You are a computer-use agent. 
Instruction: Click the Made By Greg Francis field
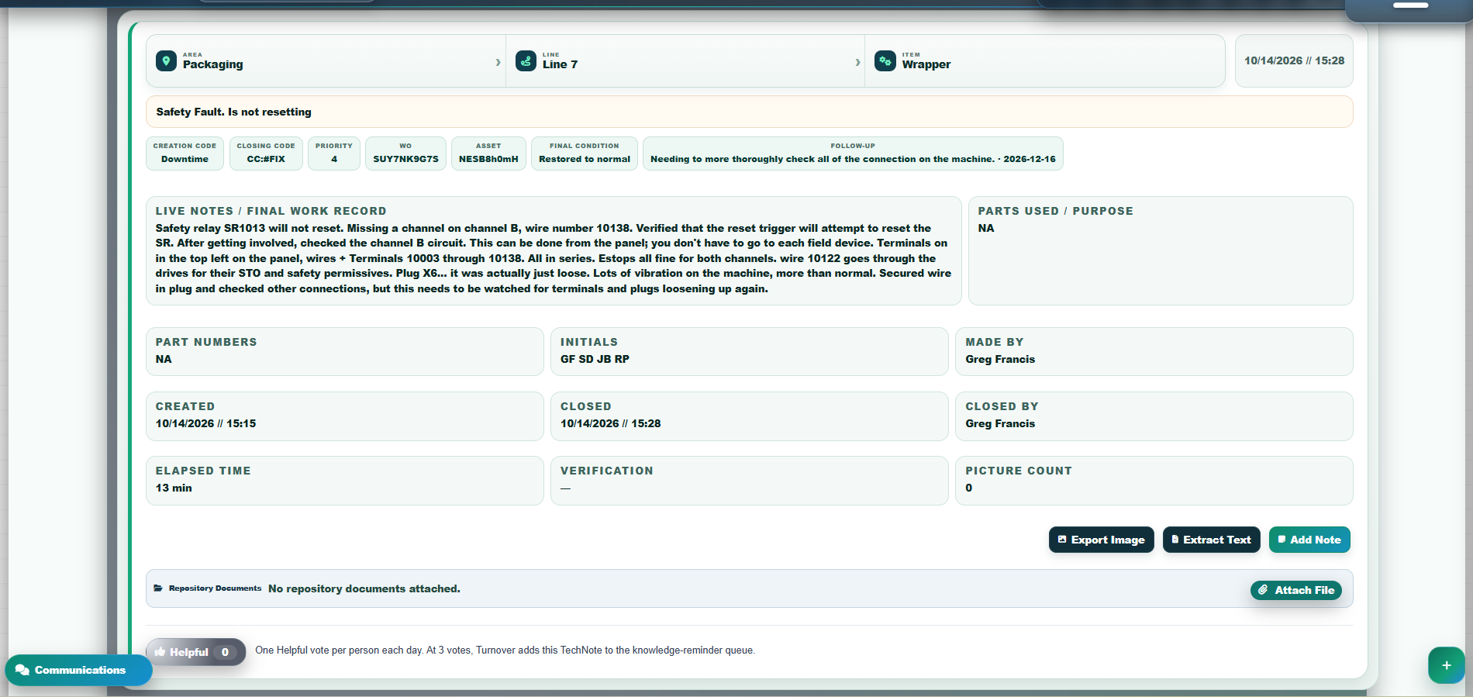coord(1154,351)
